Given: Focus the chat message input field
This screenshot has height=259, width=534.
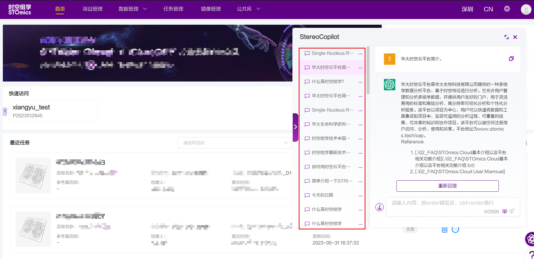Looking at the screenshot, I should [x=443, y=203].
